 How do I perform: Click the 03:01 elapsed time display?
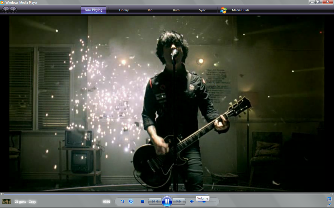click(107, 201)
